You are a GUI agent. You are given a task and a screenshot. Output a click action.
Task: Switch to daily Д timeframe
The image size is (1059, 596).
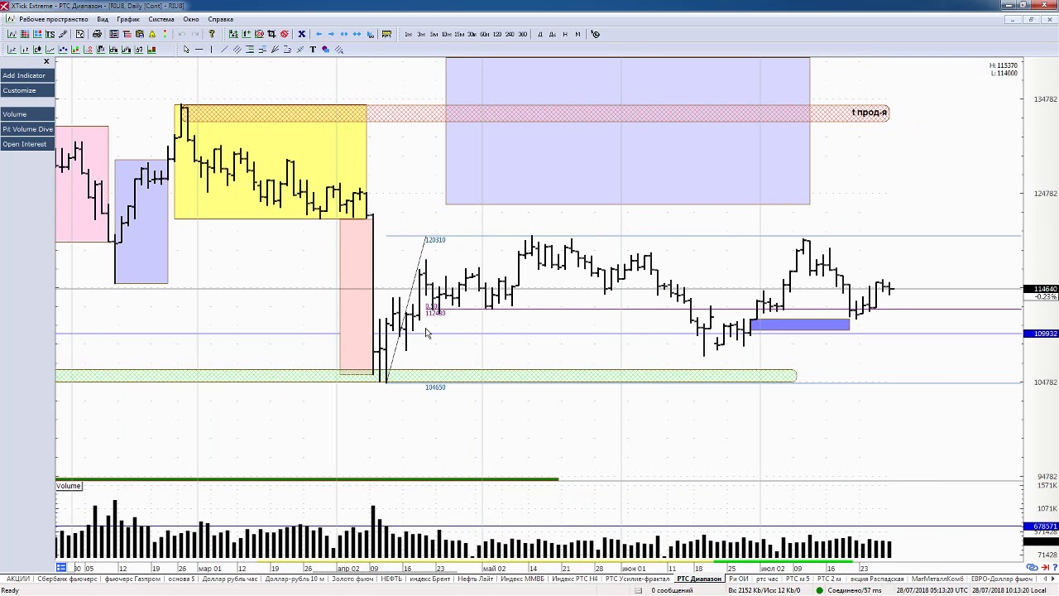tap(540, 34)
